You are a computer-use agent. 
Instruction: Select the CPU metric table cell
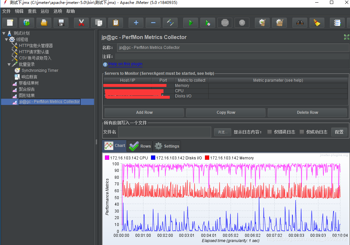coord(191,91)
